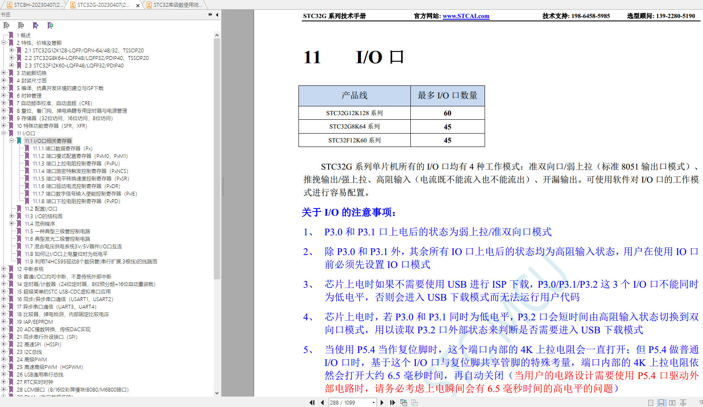Click the bookmark icon beside 11.1 I/O口相关寄存器
Viewport: 703px width, 407px height.
(x=19, y=141)
